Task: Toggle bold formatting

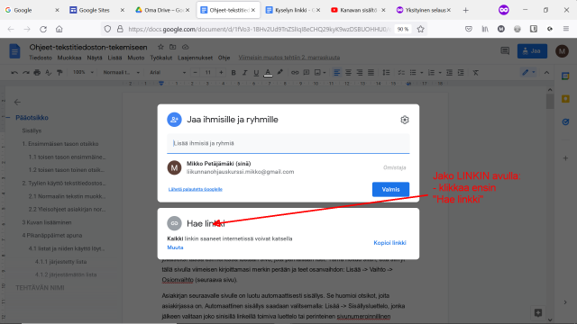Action: tap(234, 73)
